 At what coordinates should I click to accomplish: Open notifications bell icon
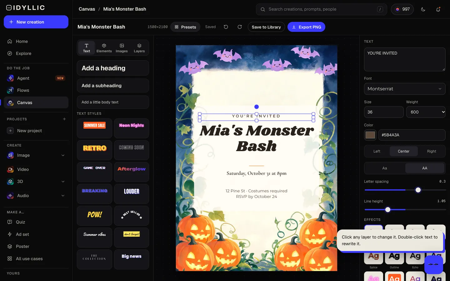coord(438,9)
